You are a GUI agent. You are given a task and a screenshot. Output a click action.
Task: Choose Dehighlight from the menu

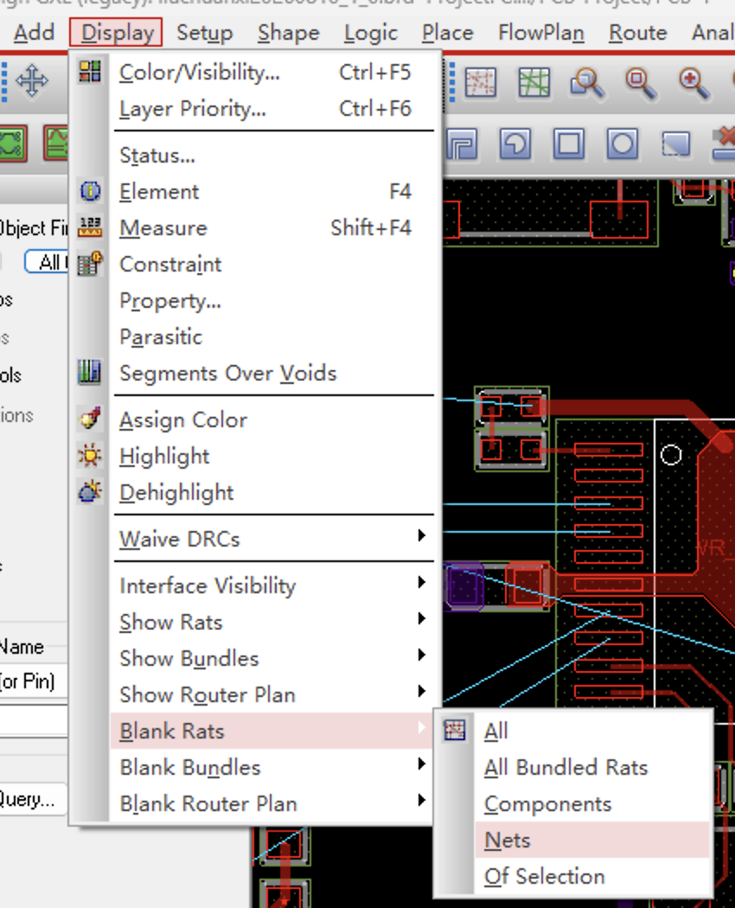click(272, 493)
